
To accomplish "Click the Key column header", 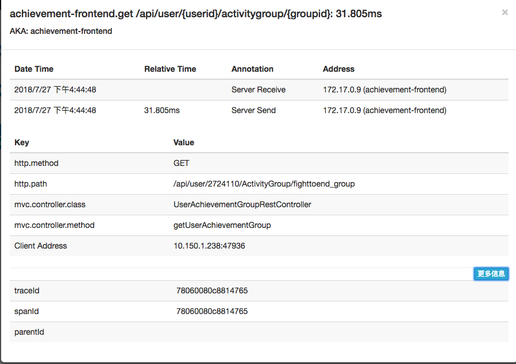I will tap(21, 142).
